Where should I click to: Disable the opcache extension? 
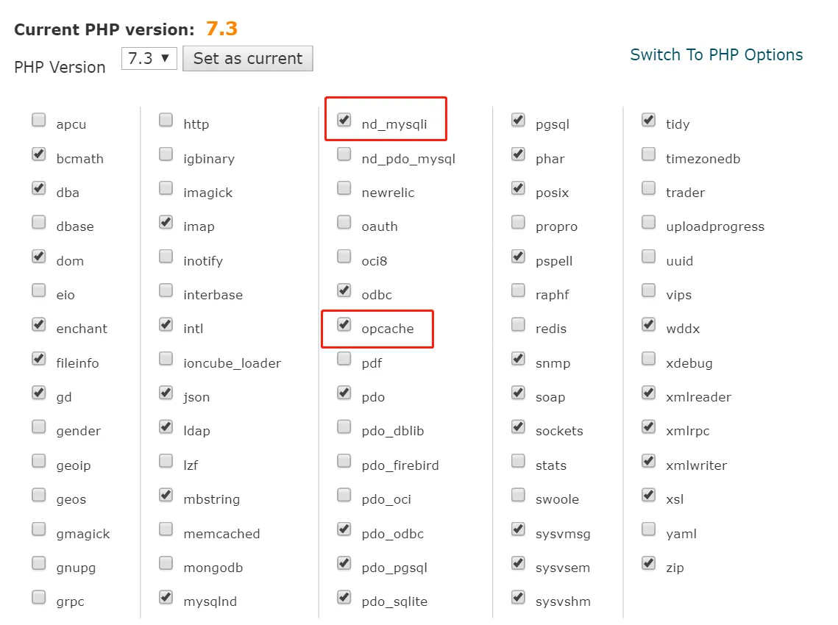click(343, 324)
